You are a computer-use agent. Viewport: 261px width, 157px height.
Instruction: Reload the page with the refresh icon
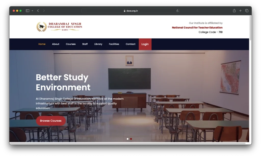click(x=177, y=11)
